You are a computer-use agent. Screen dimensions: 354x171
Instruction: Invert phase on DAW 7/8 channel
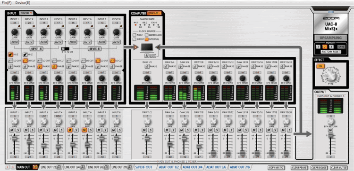pyautogui.click(x=195, y=67)
